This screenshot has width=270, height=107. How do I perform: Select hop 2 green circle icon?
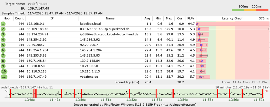[3, 29]
